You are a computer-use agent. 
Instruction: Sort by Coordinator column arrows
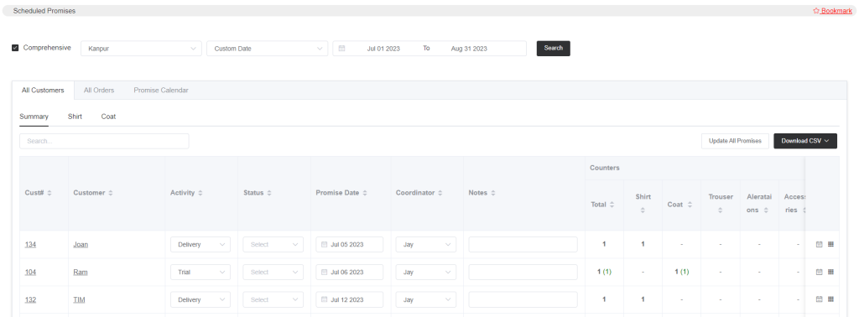pyautogui.click(x=440, y=193)
